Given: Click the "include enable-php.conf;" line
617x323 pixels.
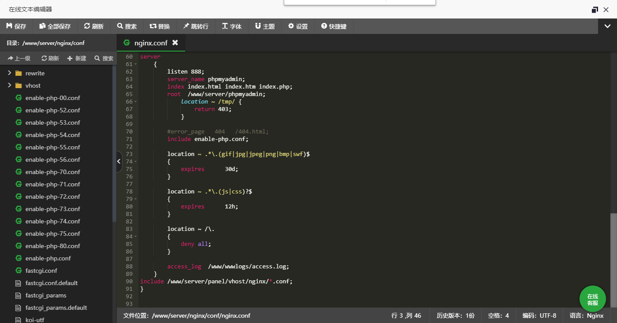Looking at the screenshot, I should pyautogui.click(x=208, y=139).
